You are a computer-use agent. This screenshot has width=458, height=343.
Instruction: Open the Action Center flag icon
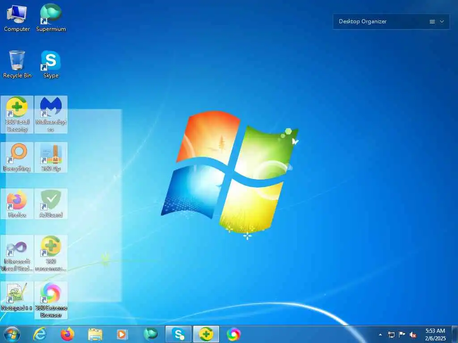click(x=402, y=334)
